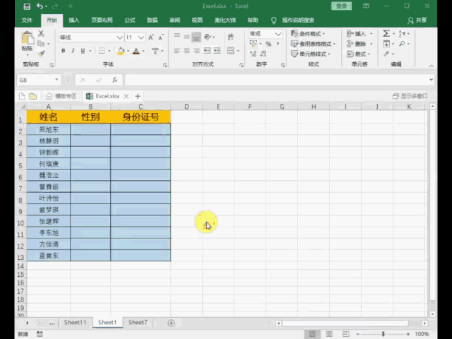Image resolution: width=452 pixels, height=339 pixels.
Task: Toggle center text horizontally
Action: click(x=186, y=51)
